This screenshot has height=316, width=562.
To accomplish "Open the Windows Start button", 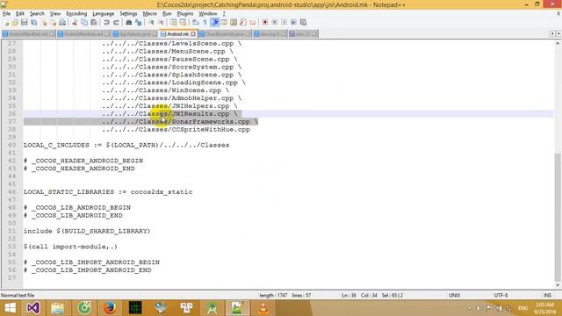I will [x=10, y=308].
